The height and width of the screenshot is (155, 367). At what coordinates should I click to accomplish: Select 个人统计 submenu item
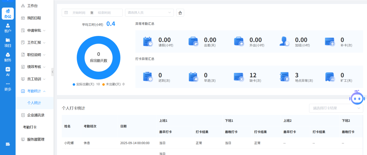tap(35, 103)
